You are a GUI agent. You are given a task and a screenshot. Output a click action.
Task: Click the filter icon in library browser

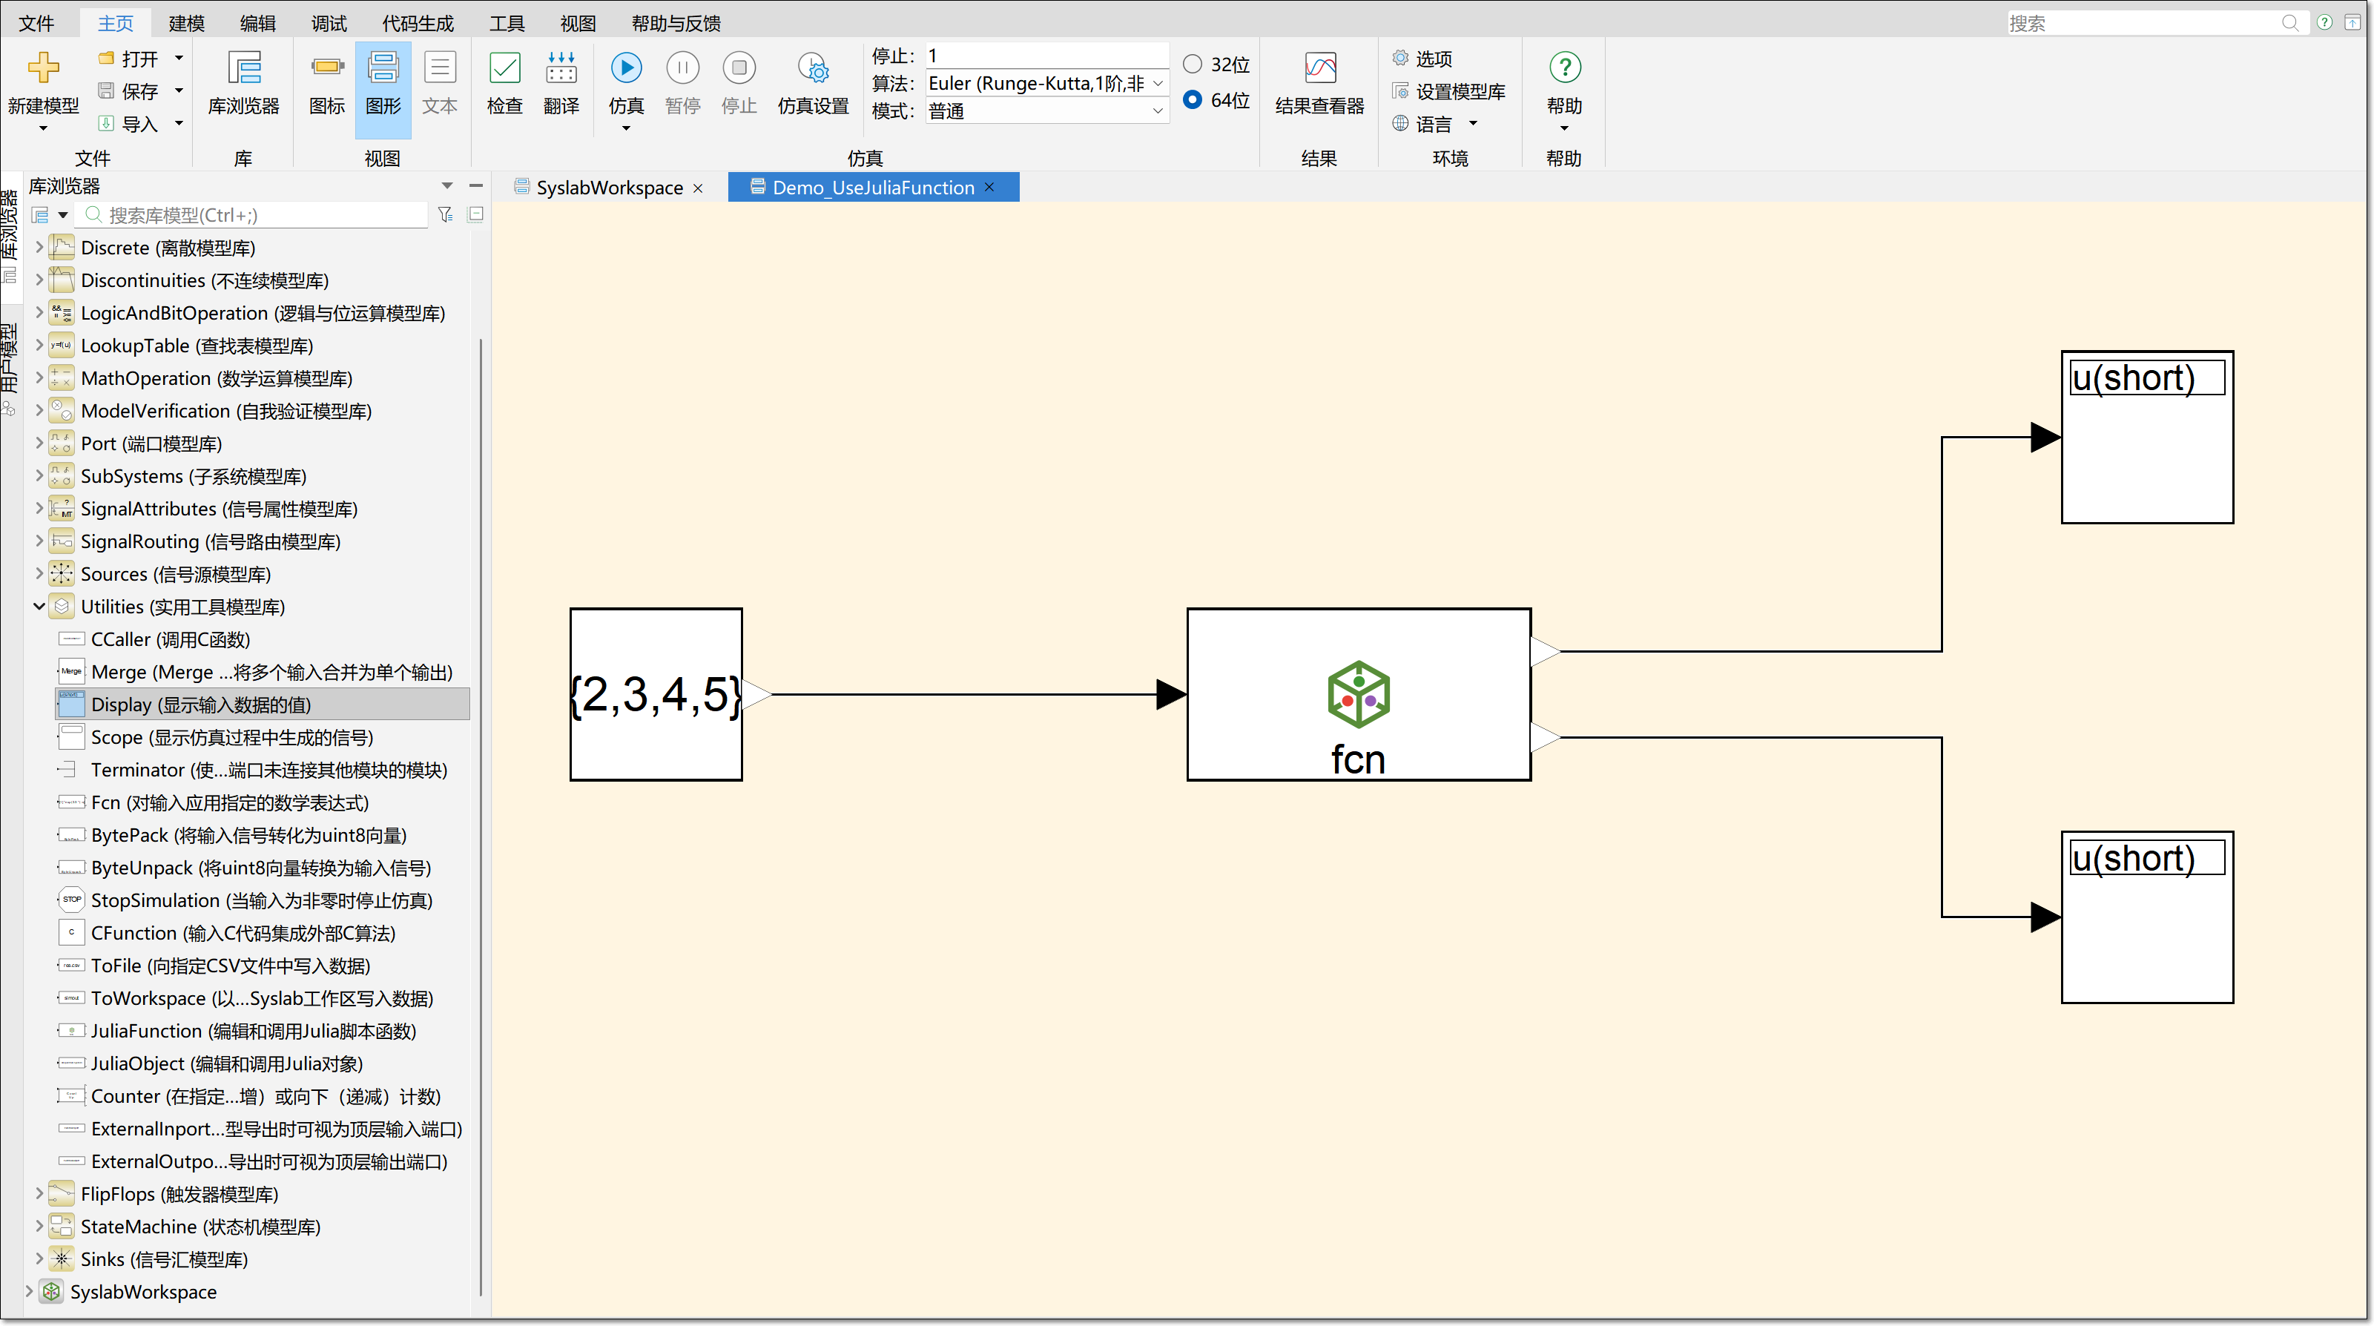point(445,215)
